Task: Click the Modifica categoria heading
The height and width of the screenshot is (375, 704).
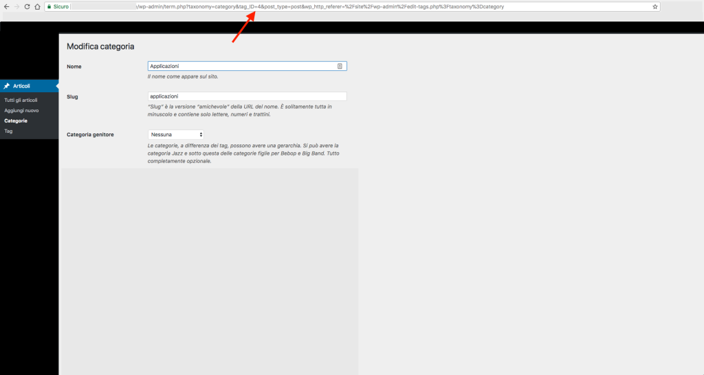Action: point(100,47)
